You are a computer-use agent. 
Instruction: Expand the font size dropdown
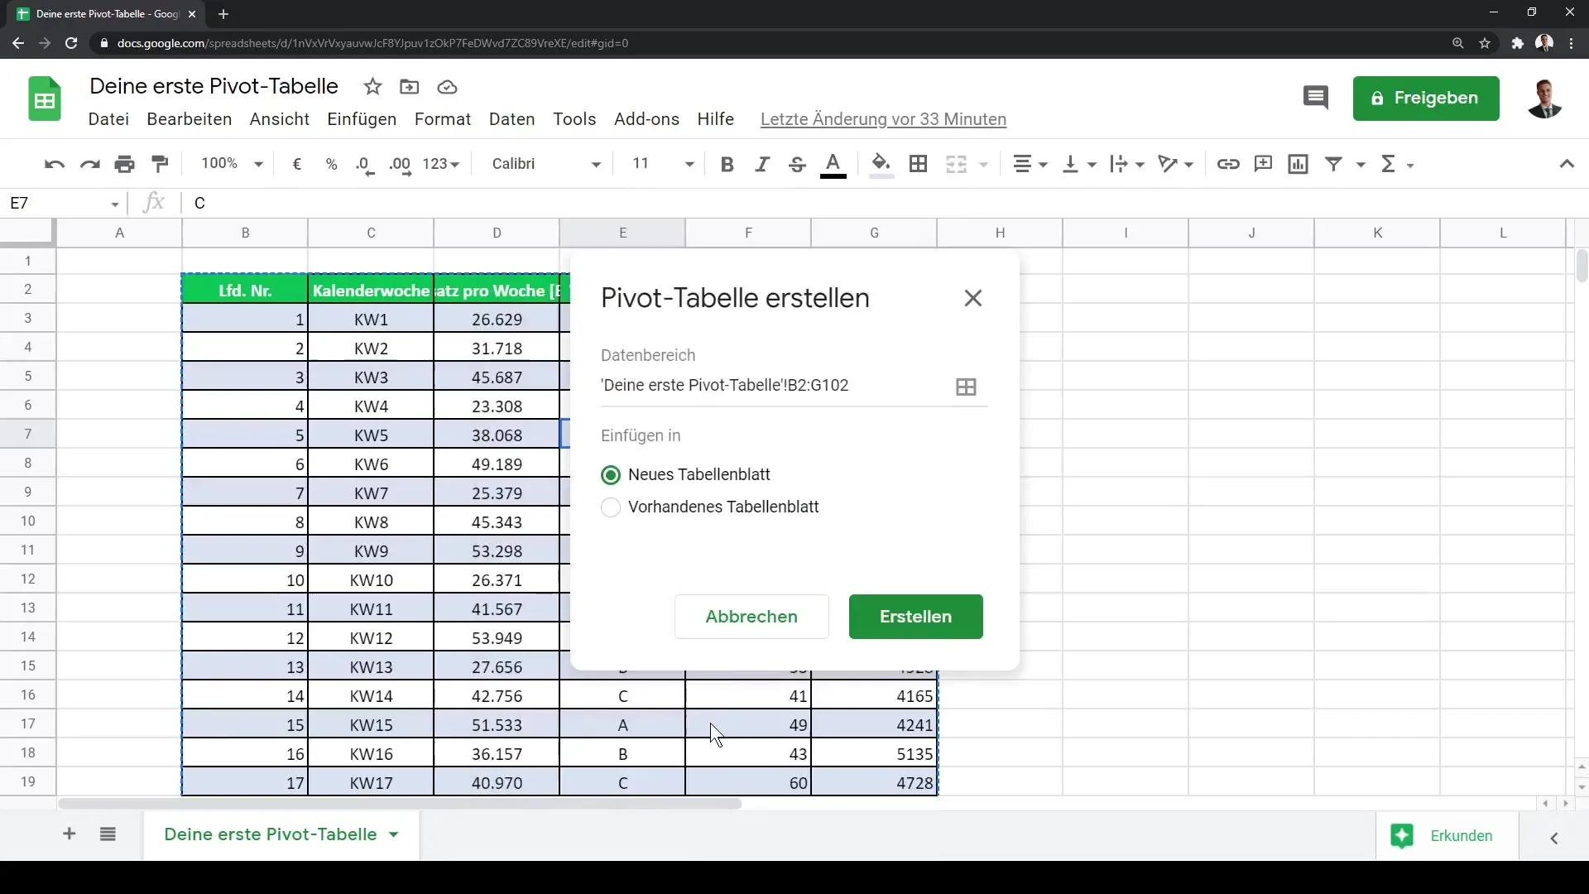pyautogui.click(x=689, y=164)
